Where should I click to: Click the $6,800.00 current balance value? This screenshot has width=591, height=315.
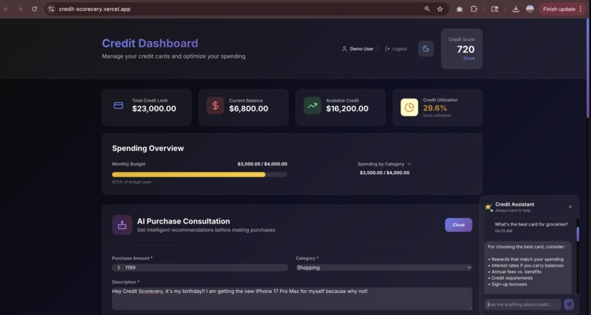pyautogui.click(x=249, y=109)
